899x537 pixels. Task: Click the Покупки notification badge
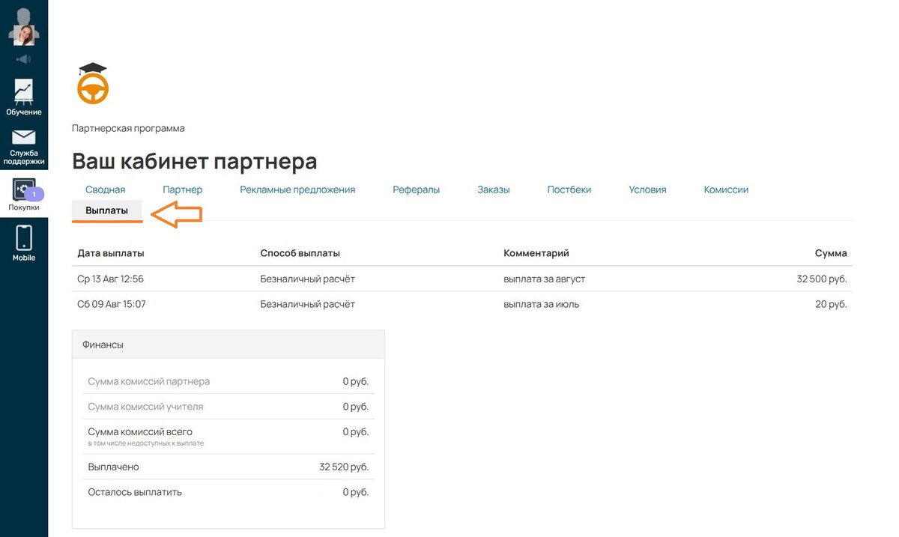click(x=34, y=194)
